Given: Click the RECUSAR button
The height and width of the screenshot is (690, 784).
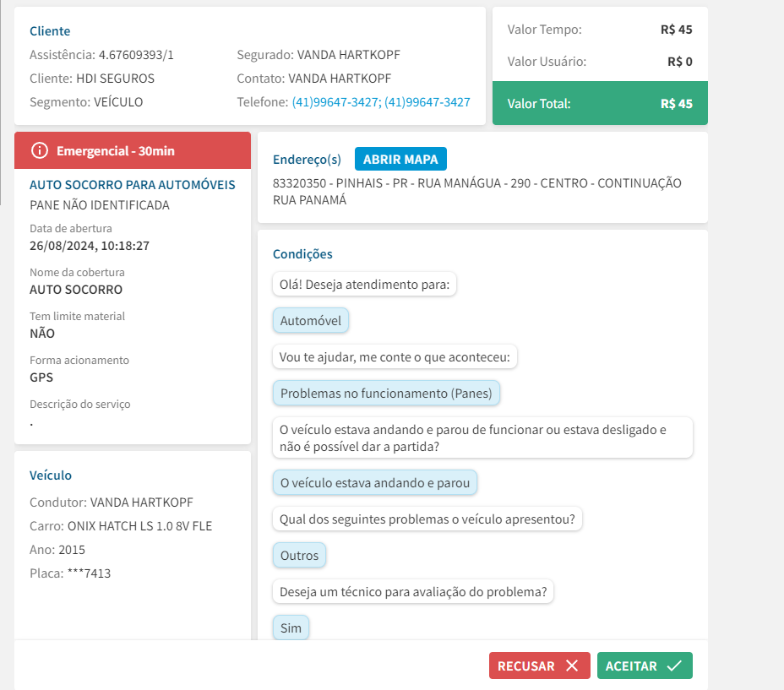Looking at the screenshot, I should [540, 666].
